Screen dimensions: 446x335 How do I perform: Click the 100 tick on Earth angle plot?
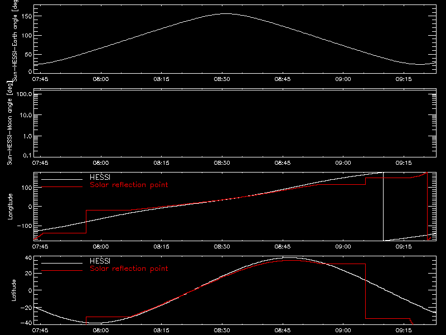(27, 36)
